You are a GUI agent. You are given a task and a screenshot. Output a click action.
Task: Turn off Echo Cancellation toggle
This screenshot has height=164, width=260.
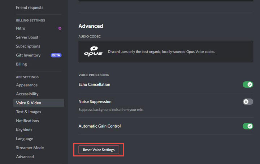[x=248, y=85]
